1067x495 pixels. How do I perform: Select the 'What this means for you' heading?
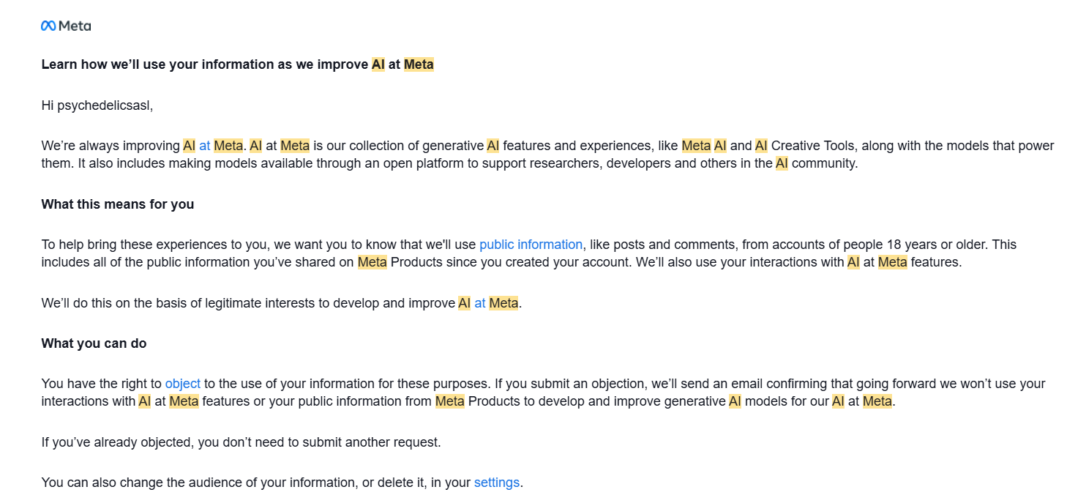coord(118,204)
